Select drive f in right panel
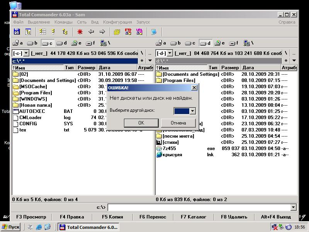The height and width of the screenshot is (232, 309). pos(234,43)
